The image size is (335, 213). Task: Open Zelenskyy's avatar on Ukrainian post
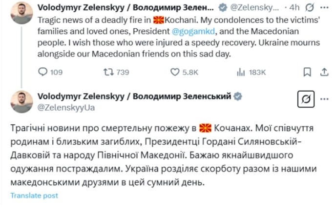point(21,101)
